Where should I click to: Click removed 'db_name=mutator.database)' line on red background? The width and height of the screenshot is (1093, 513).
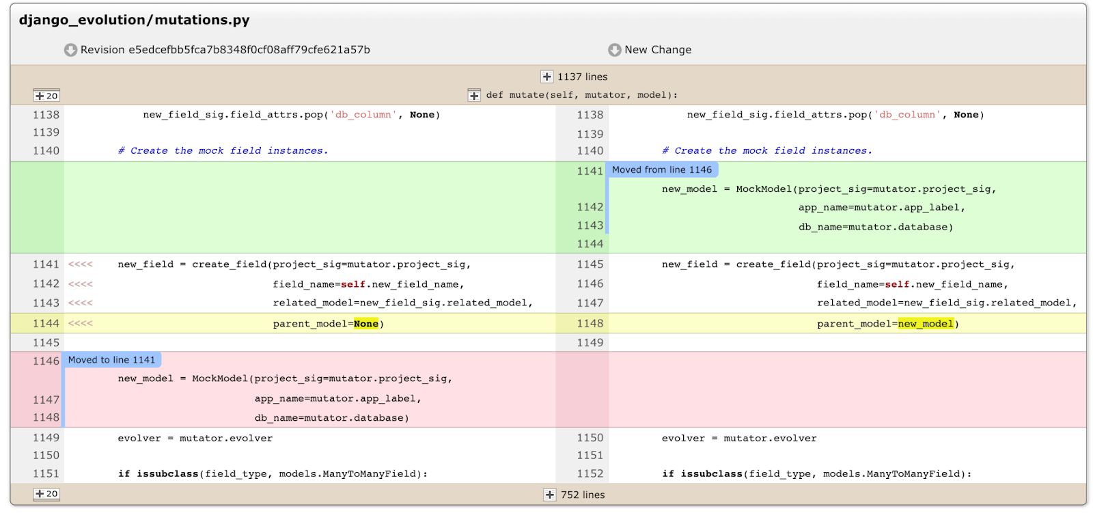click(x=332, y=418)
